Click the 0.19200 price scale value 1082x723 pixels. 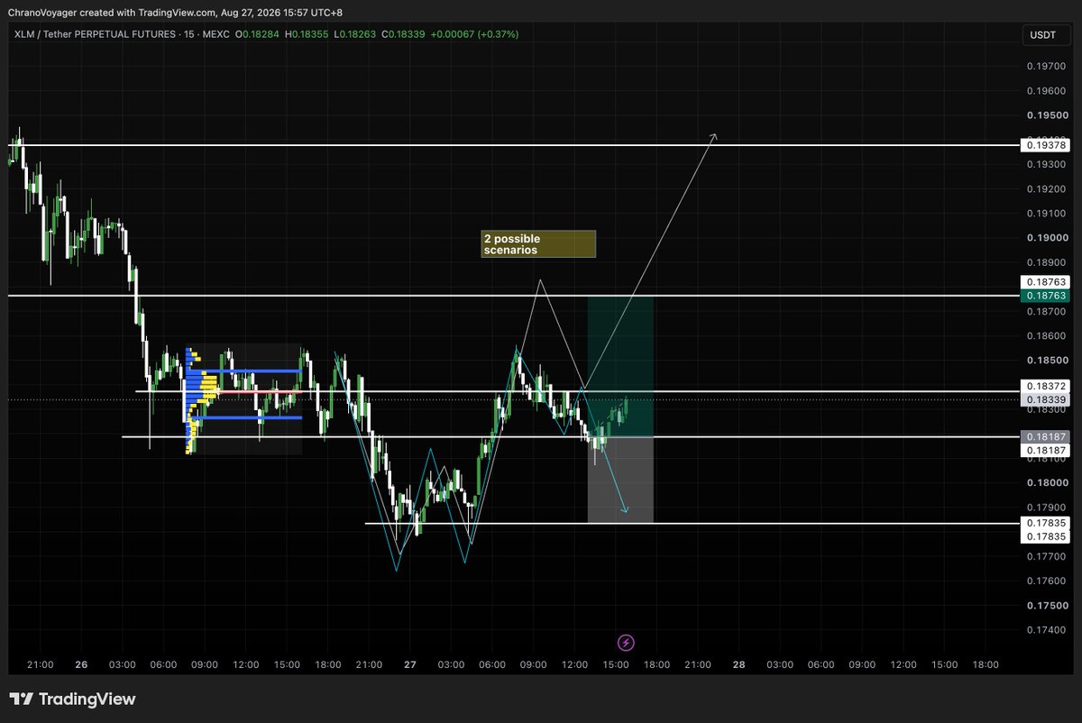(1045, 189)
